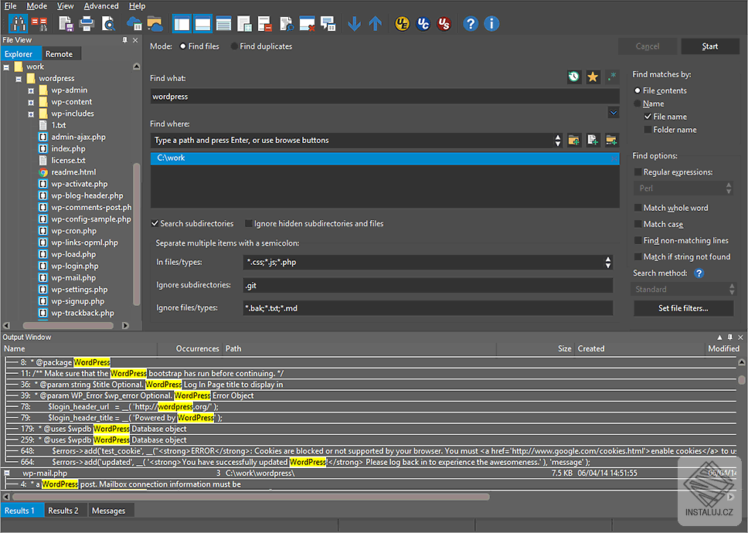Open search history with the clock icon
Viewport: 748px width, 533px height.
click(x=573, y=76)
